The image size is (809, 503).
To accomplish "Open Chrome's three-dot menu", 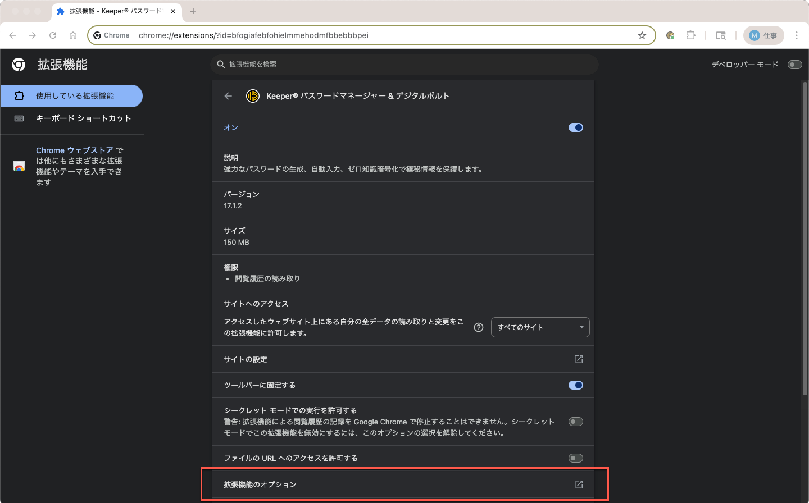I will click(x=797, y=35).
